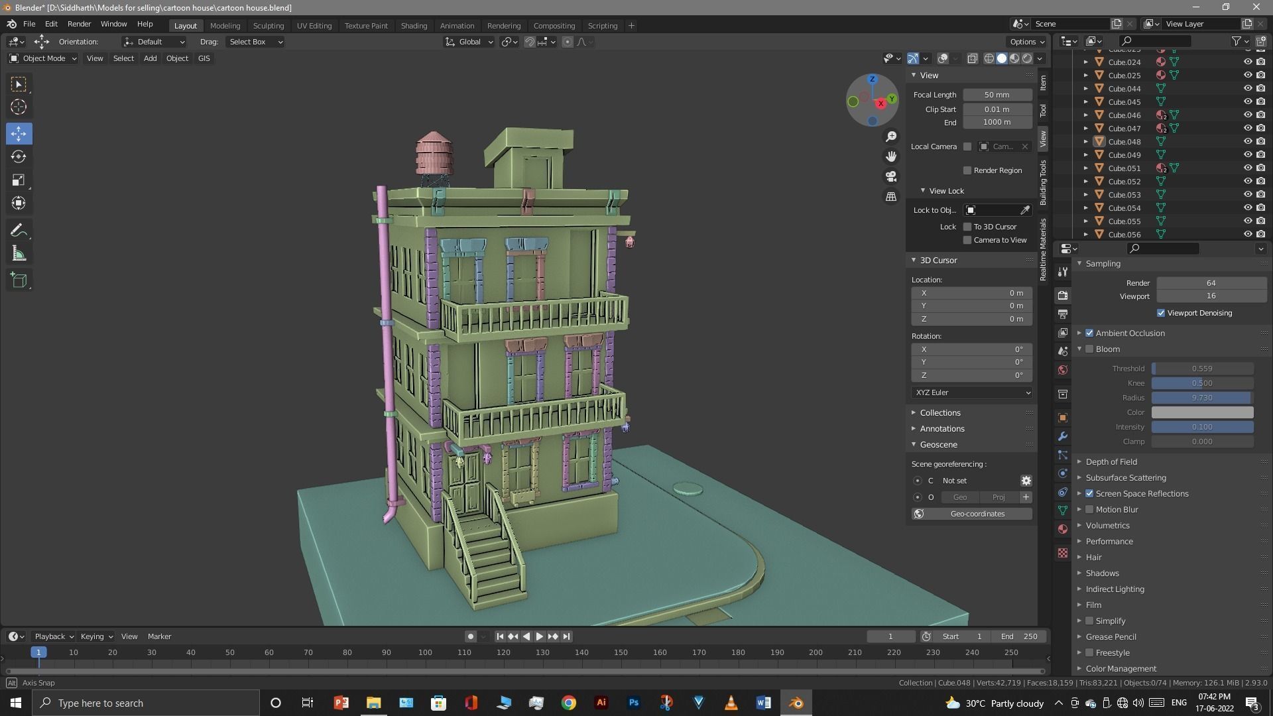Switch to the Modeling workspace tab
The width and height of the screenshot is (1273, 716).
[x=225, y=26]
